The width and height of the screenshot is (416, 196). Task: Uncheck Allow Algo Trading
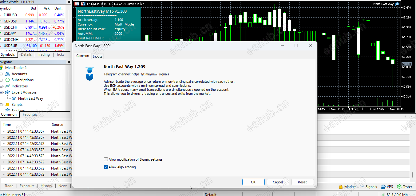point(106,167)
